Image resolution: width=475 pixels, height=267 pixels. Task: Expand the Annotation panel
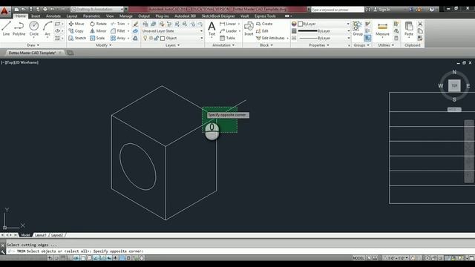point(223,45)
